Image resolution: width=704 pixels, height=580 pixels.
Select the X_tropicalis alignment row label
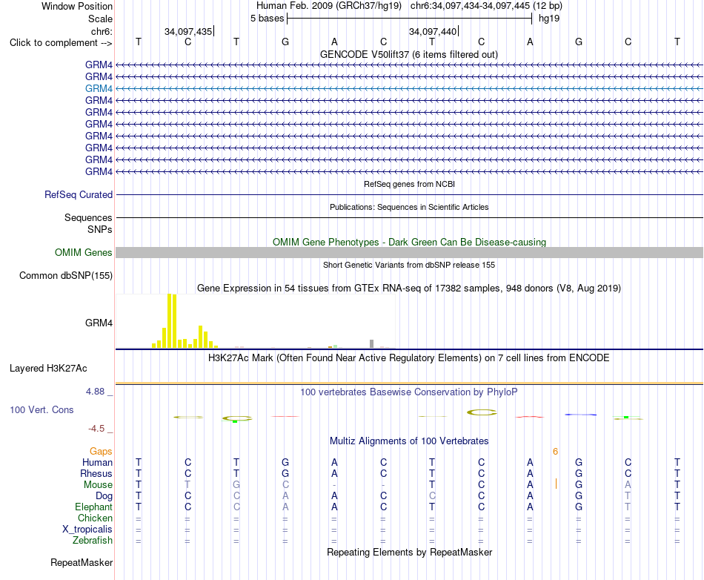click(x=87, y=530)
